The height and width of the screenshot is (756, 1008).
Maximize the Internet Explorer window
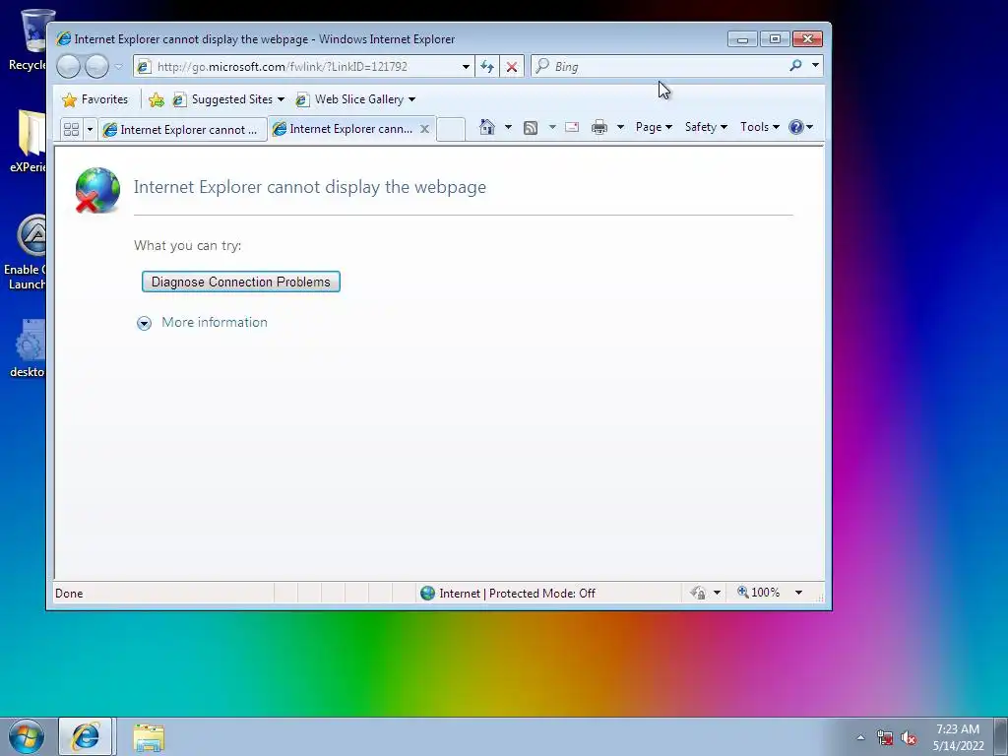click(776, 39)
